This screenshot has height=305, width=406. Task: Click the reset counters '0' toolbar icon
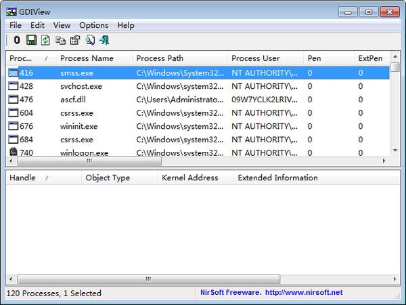tap(17, 41)
